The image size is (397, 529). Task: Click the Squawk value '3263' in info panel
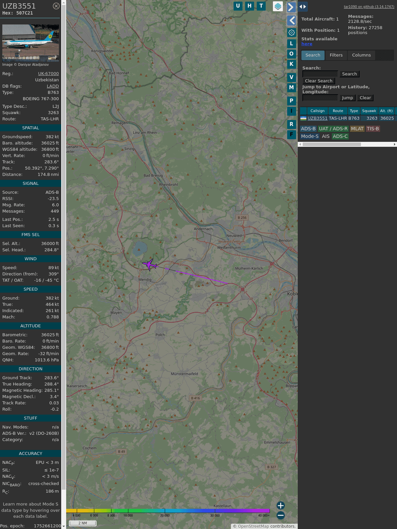[53, 113]
